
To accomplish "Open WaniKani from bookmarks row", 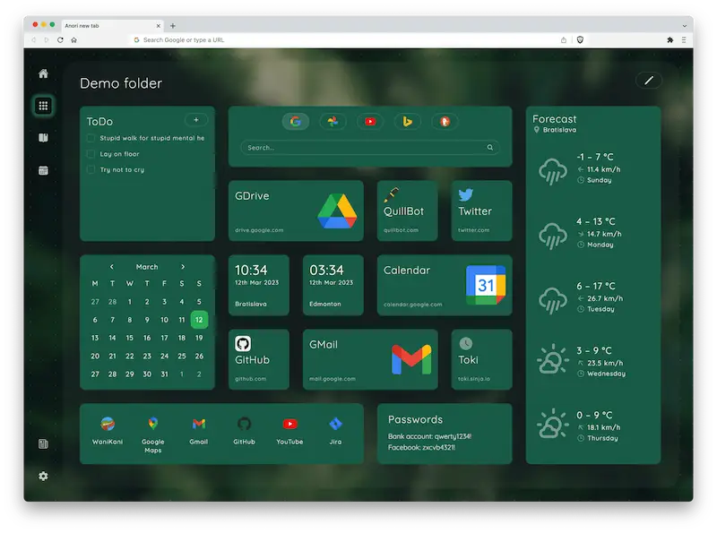I will click(x=108, y=431).
